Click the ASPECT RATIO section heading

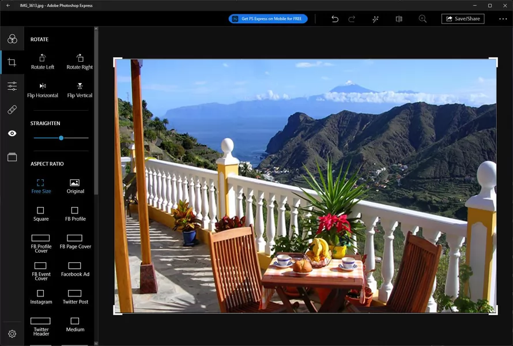[47, 164]
